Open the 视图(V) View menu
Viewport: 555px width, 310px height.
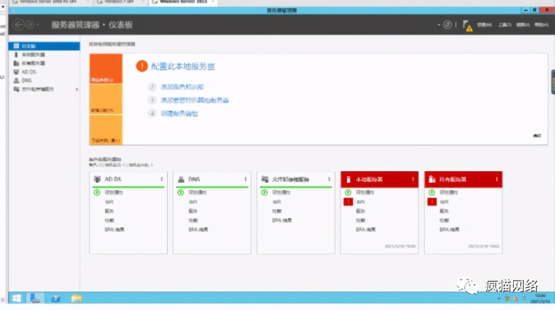(x=522, y=25)
